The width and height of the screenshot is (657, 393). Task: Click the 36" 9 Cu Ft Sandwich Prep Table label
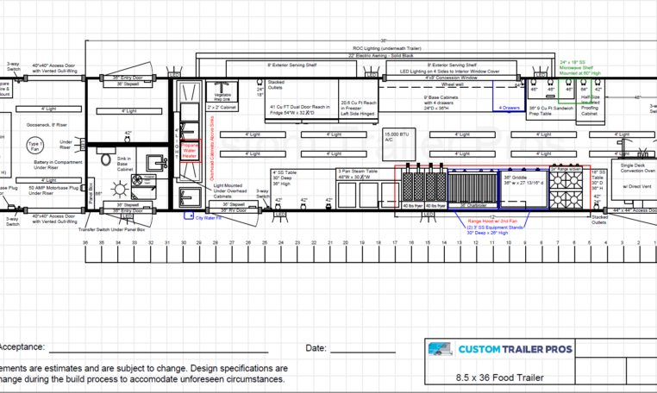551,110
